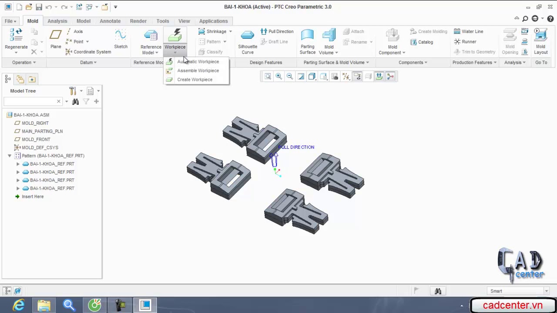Expand the last BAI-1-KHOA_REF.PRT item
Viewport: 557px width, 313px height.
(18, 188)
